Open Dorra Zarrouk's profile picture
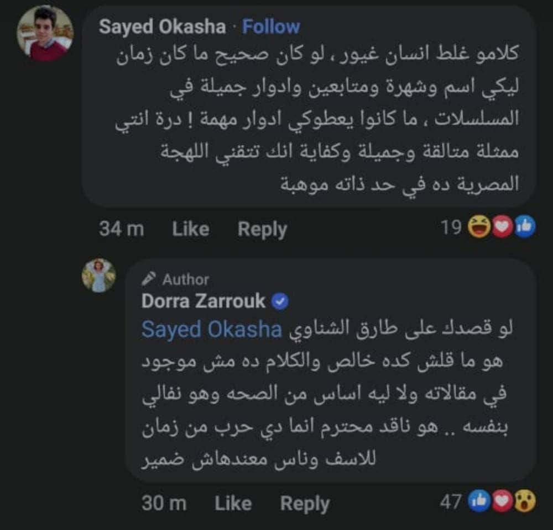The image size is (553, 530). [98, 275]
